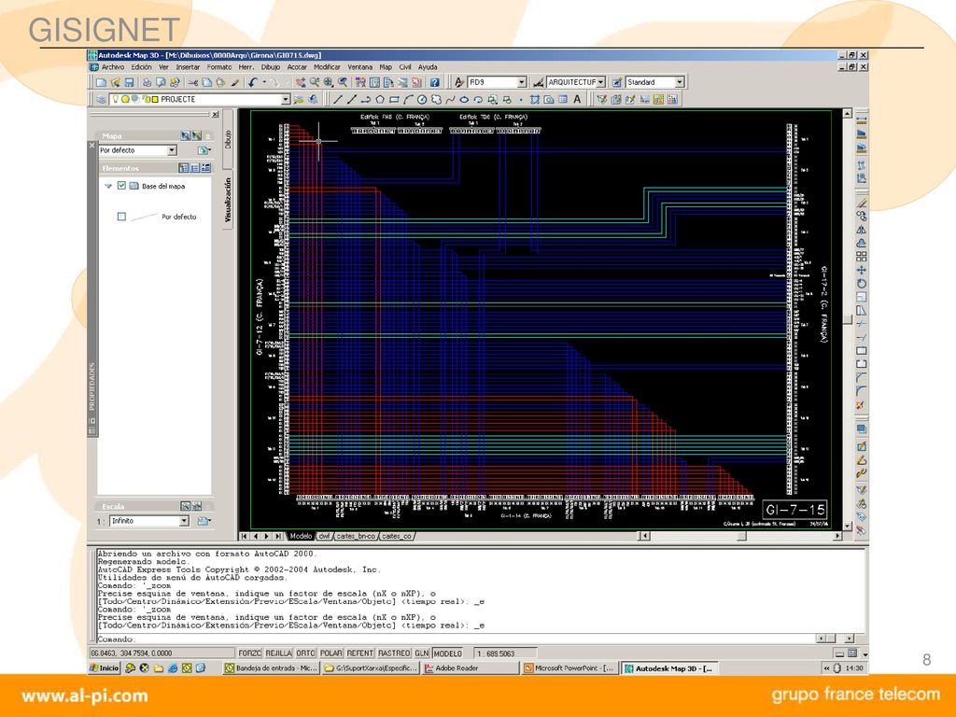Open the PROJECTE layer dropdown
The image size is (956, 717).
(286, 99)
